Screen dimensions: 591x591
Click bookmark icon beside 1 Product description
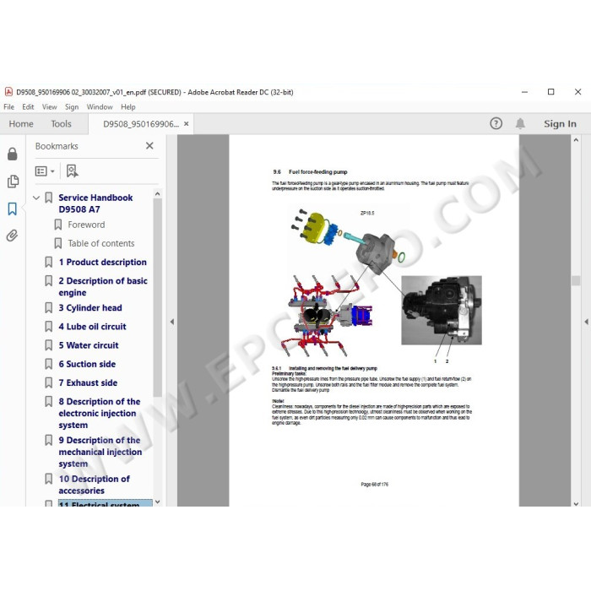point(49,262)
